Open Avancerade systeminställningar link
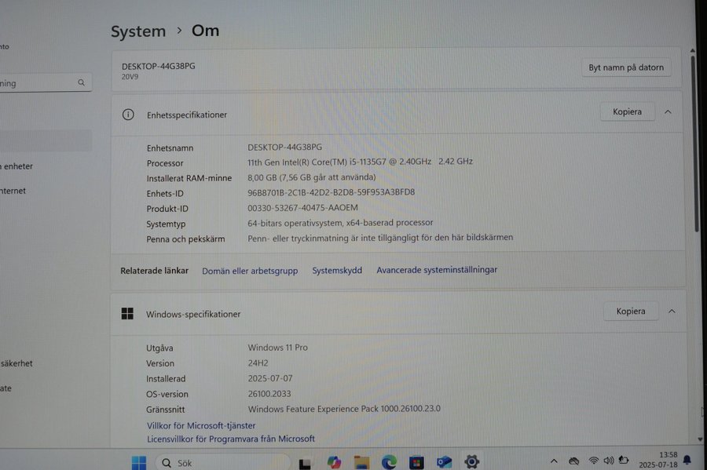This screenshot has height=470, width=707. [437, 270]
